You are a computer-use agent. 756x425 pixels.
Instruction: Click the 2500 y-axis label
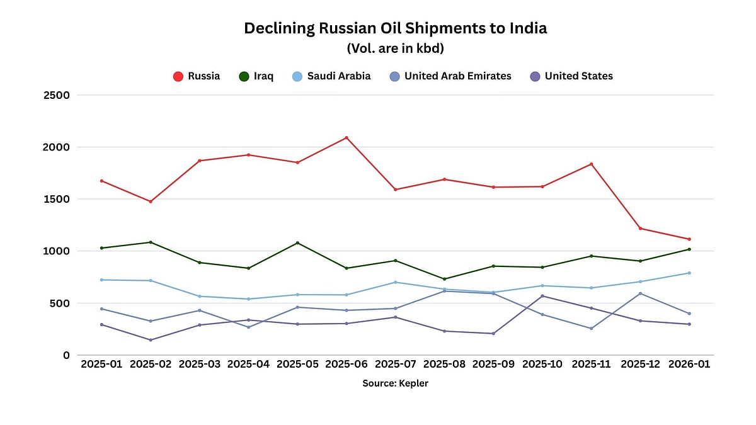(x=55, y=95)
